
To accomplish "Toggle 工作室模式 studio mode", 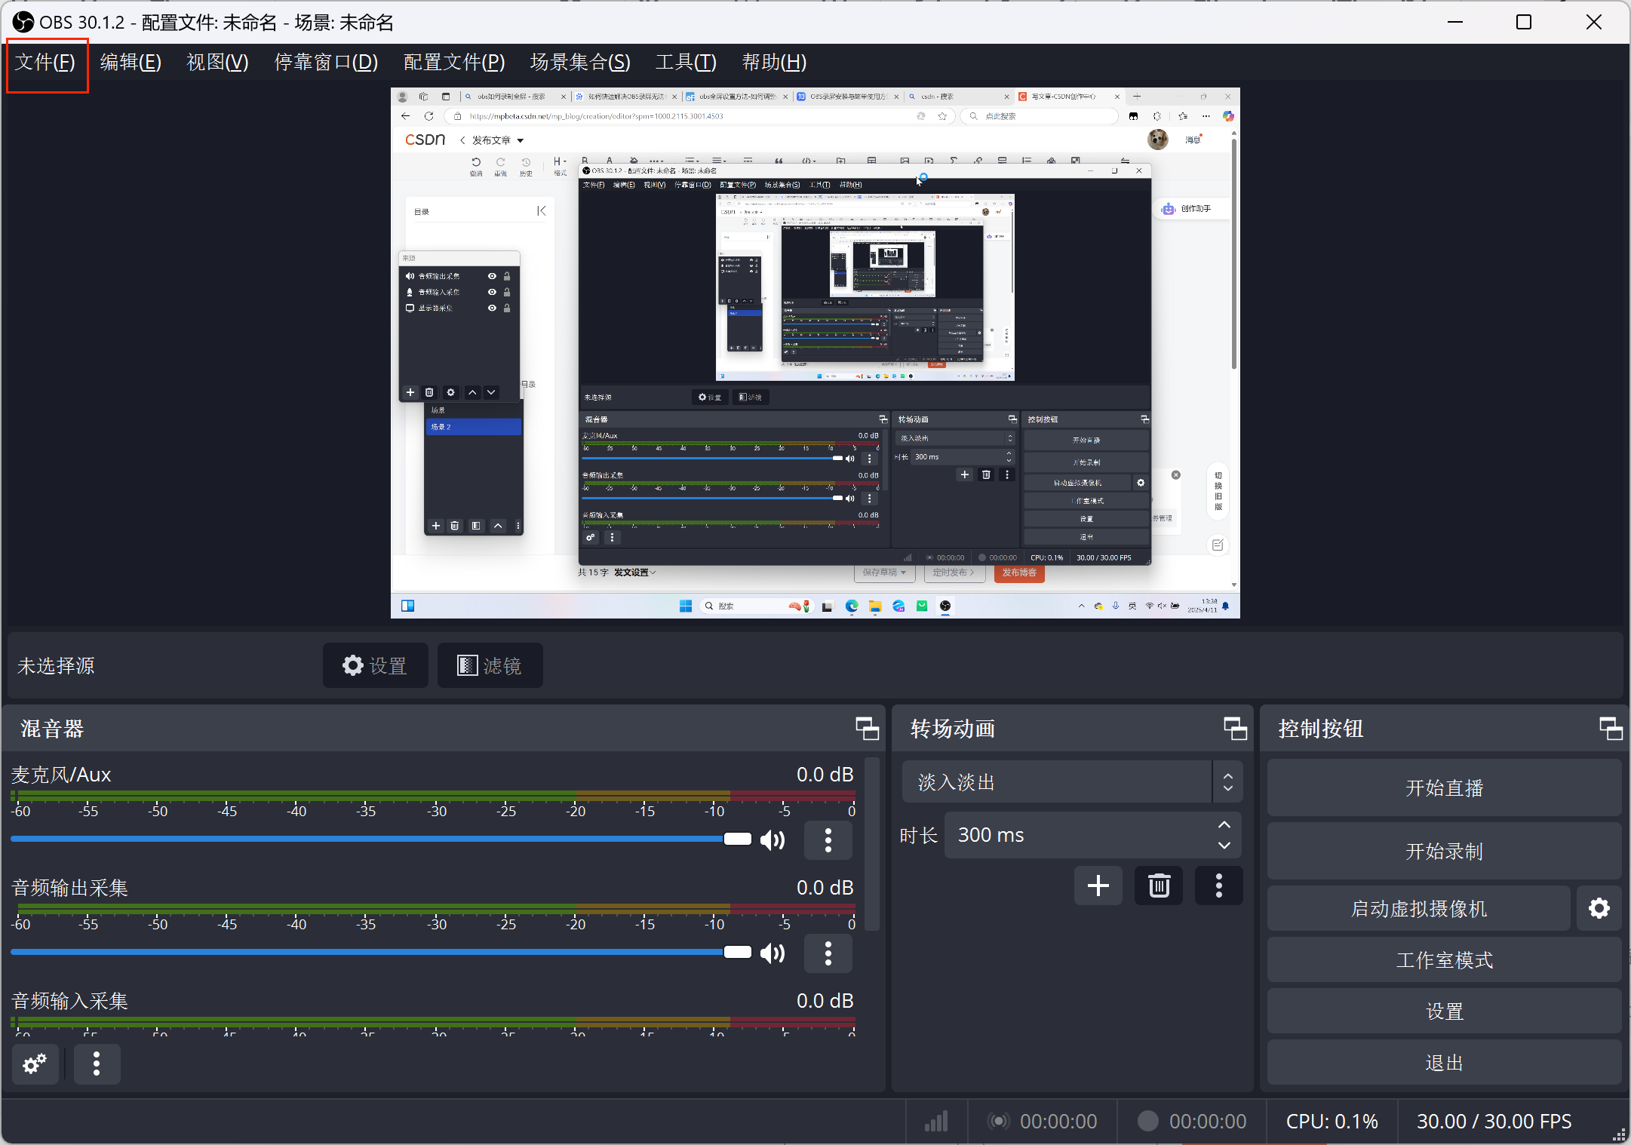I will 1443,960.
